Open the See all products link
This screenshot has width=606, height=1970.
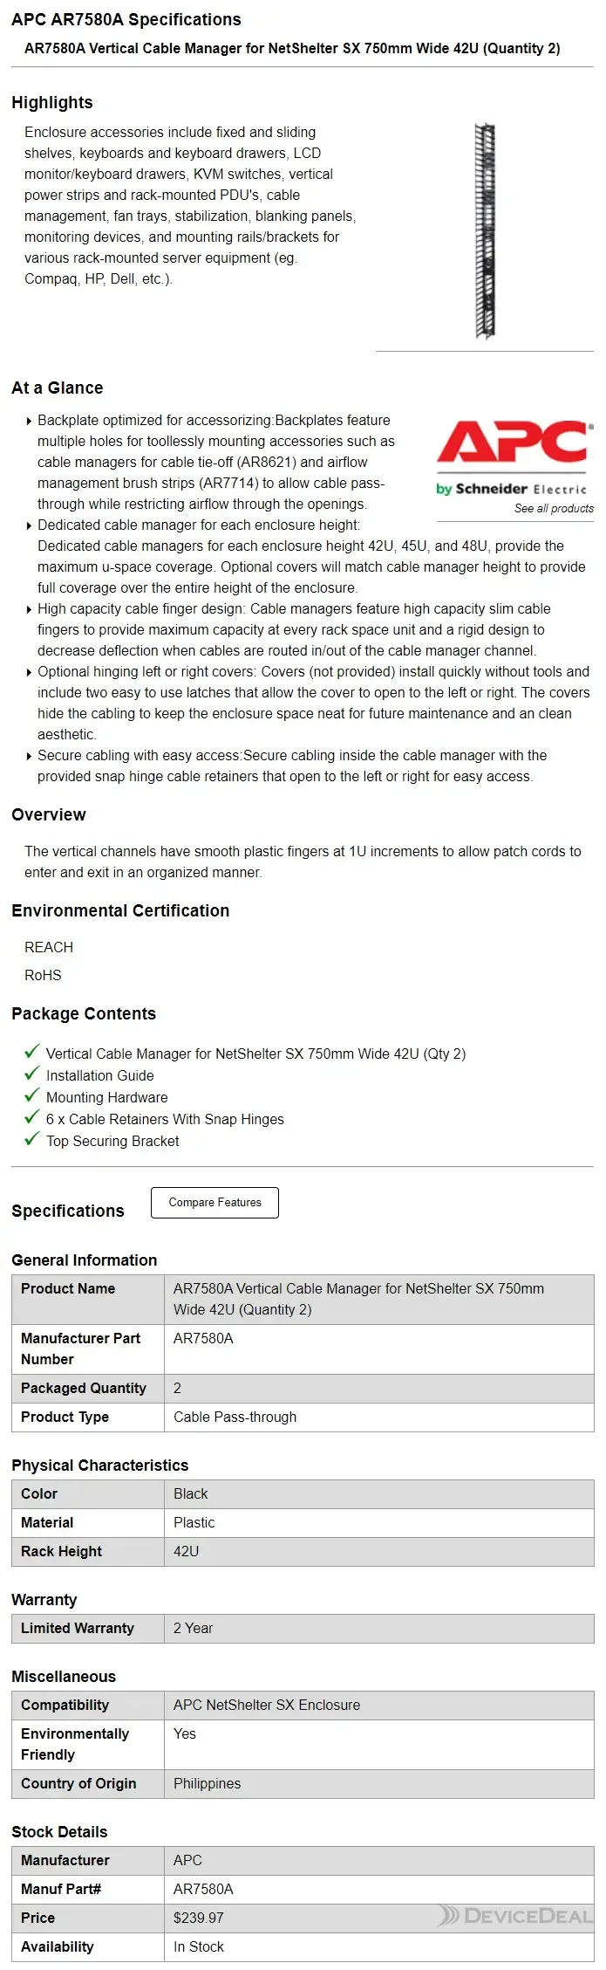[x=554, y=508]
